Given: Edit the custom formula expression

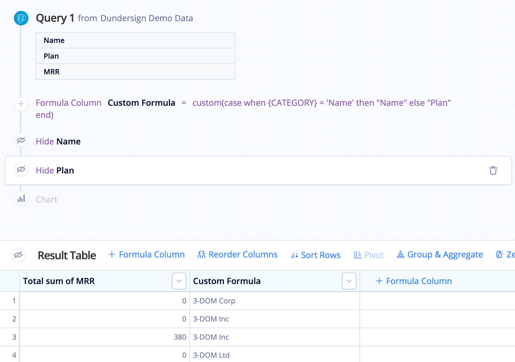Looking at the screenshot, I should pos(243,109).
